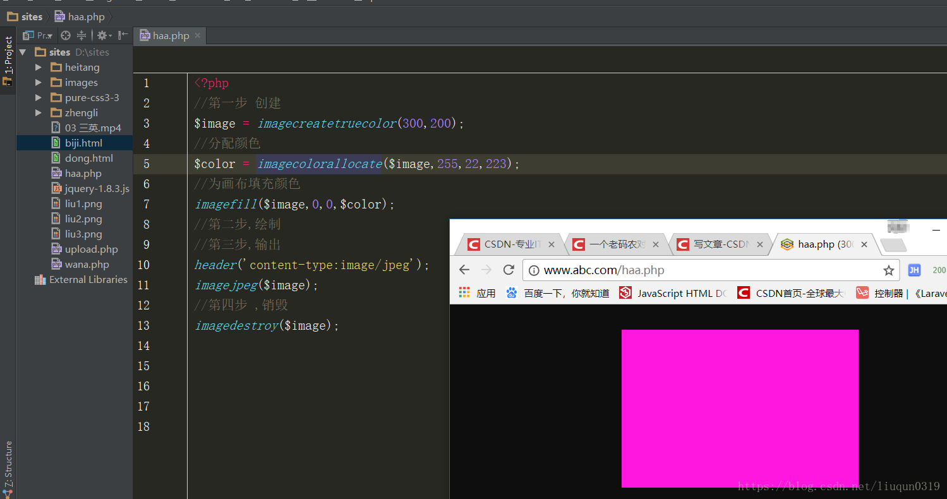Screen dimensions: 947x499
Task: Click the liu2.png image file icon
Action: [x=56, y=219]
